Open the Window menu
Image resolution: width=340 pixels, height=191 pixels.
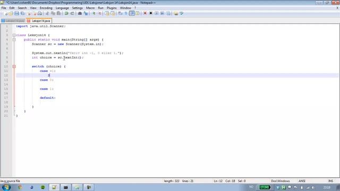[x=125, y=8]
